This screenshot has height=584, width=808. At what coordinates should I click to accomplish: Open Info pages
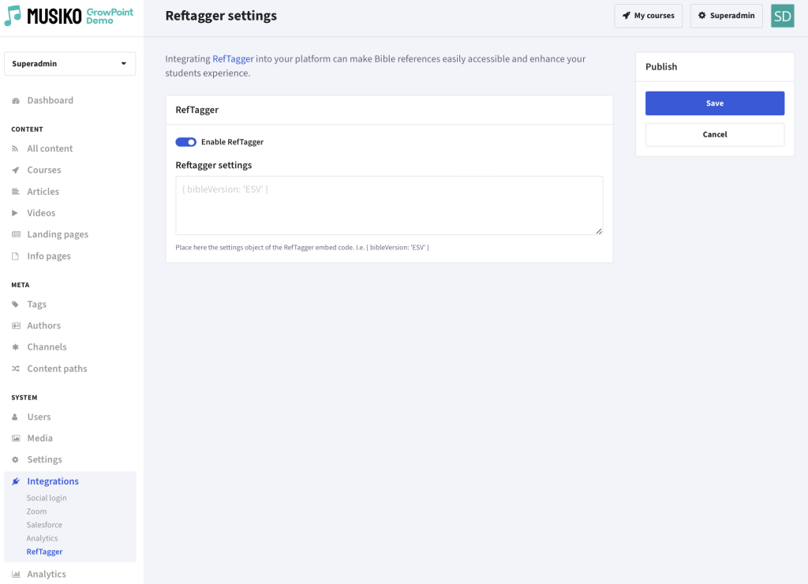(x=49, y=256)
